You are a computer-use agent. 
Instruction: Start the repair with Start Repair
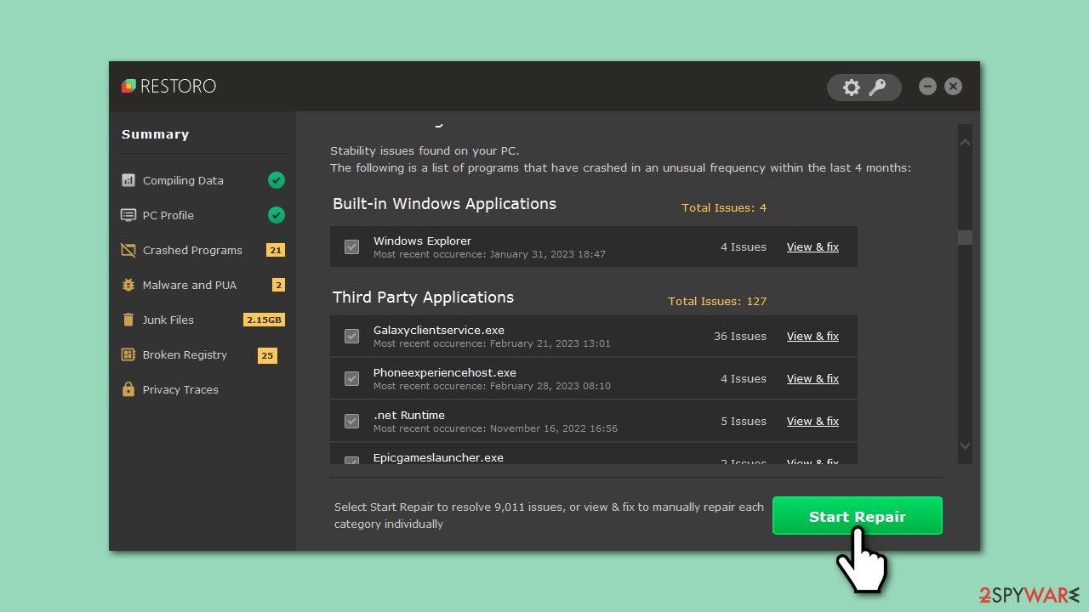click(857, 516)
